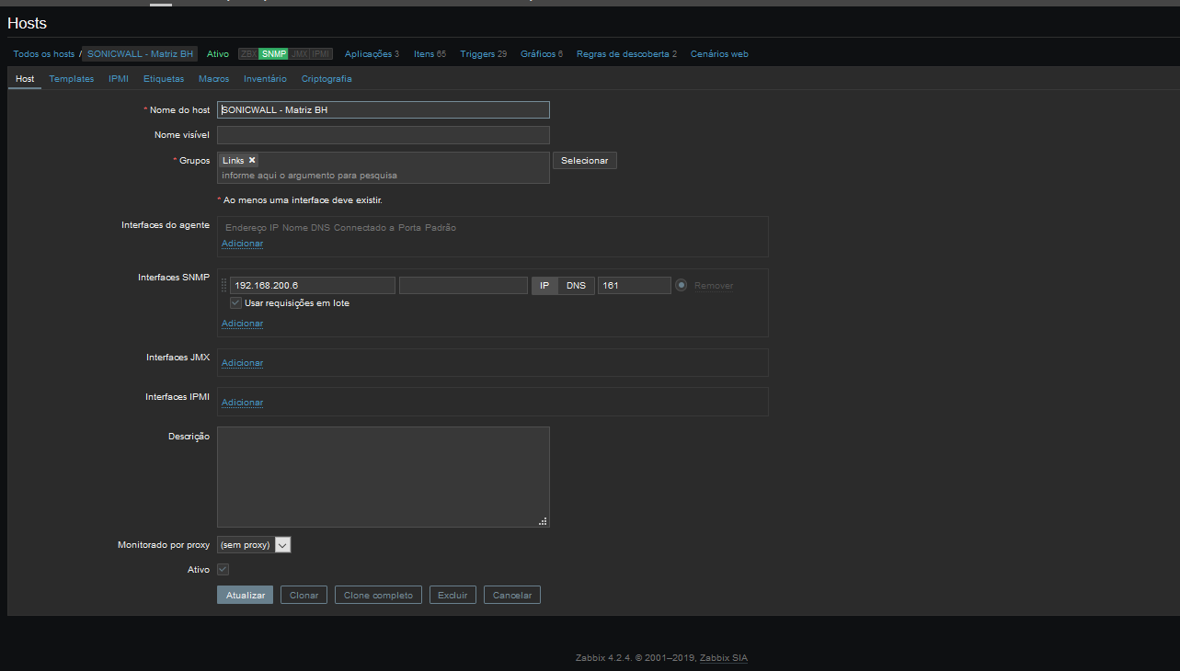Click Selecionar to choose host groups

[x=584, y=161]
